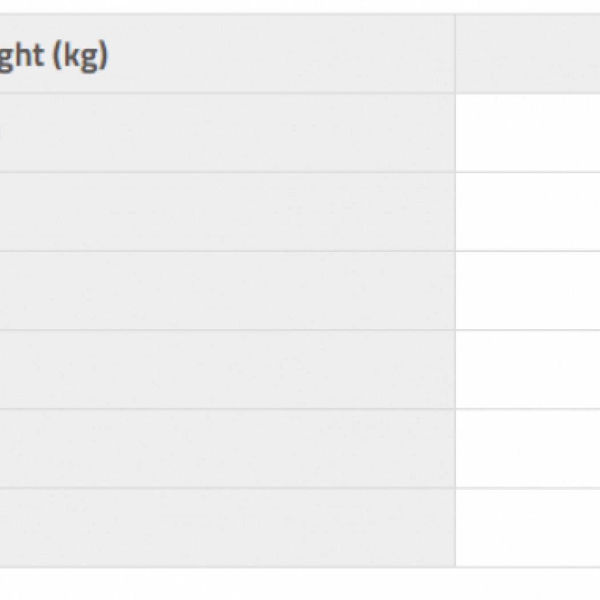
Task: Click the third white body cell in the right column
Action: point(527,290)
